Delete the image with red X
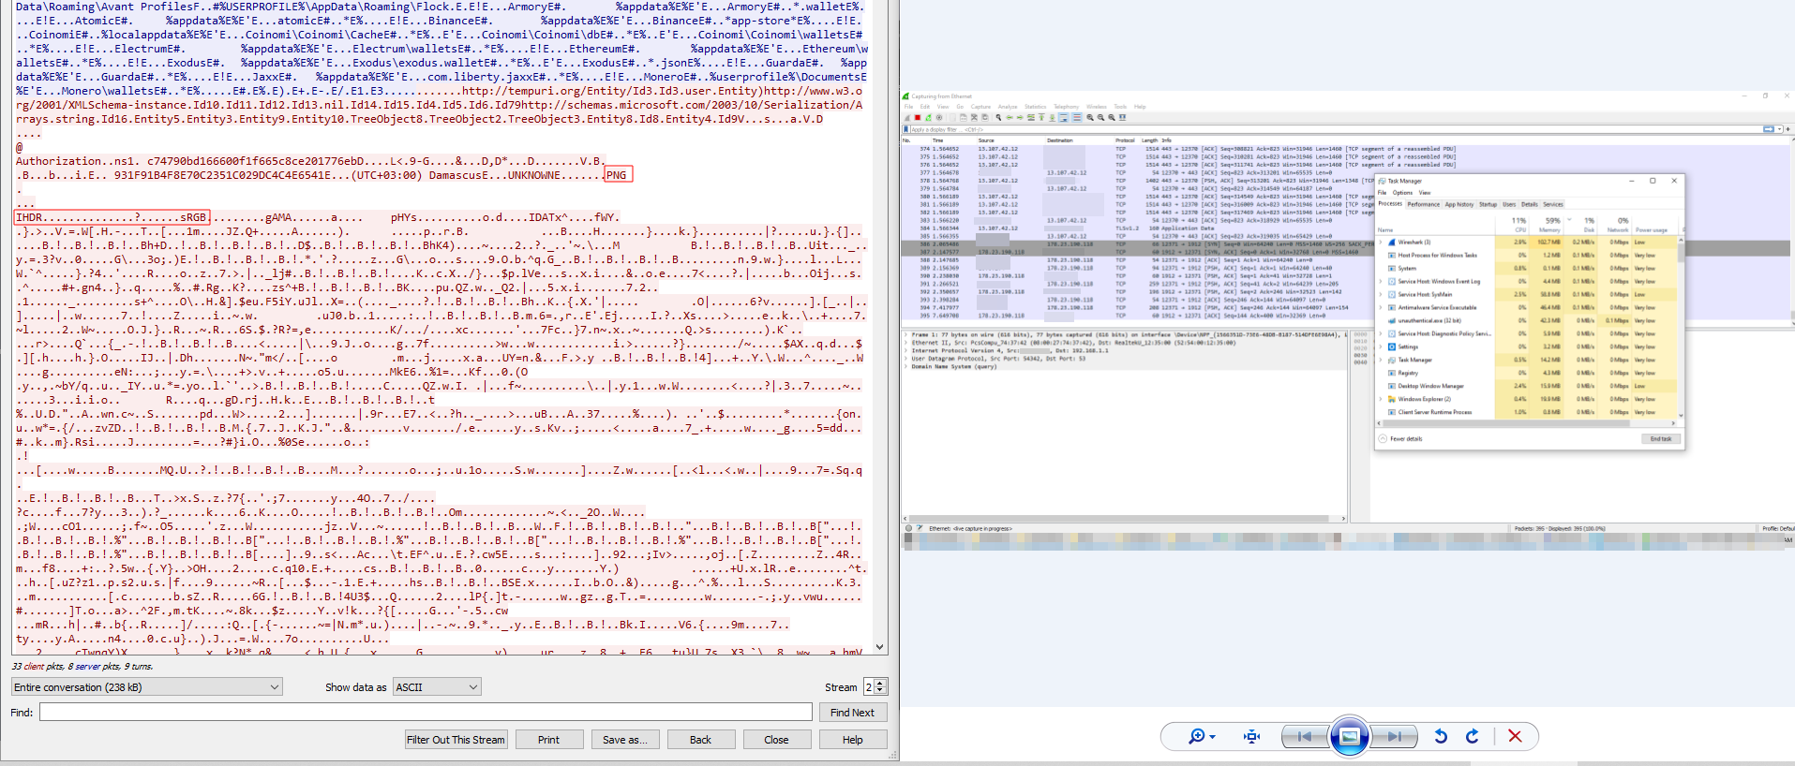Screen dimensions: 1795x766 1515,737
